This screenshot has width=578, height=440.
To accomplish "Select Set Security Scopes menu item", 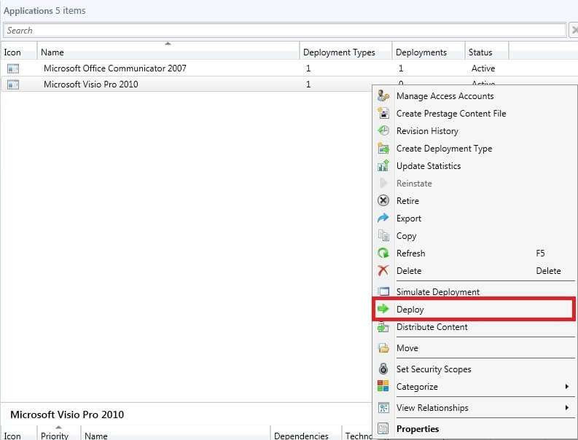I will (x=474, y=369).
